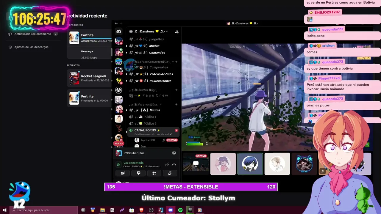Click the EN VIVO badge beside ToyotaroDB

point(172,140)
